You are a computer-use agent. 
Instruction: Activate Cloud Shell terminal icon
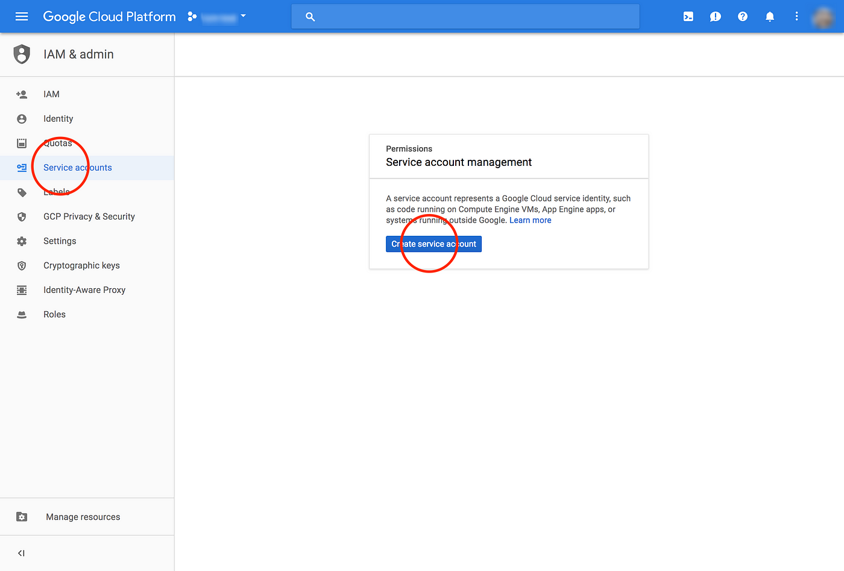click(x=688, y=16)
